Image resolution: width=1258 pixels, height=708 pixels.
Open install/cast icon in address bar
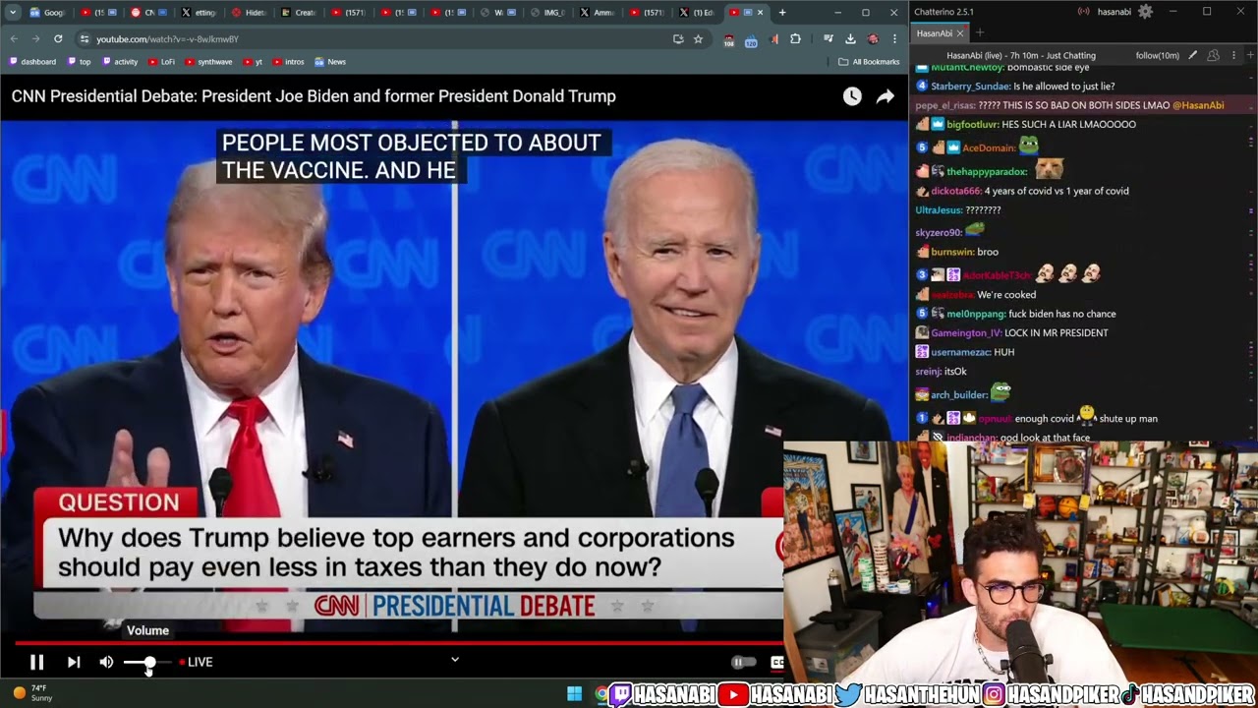678,38
